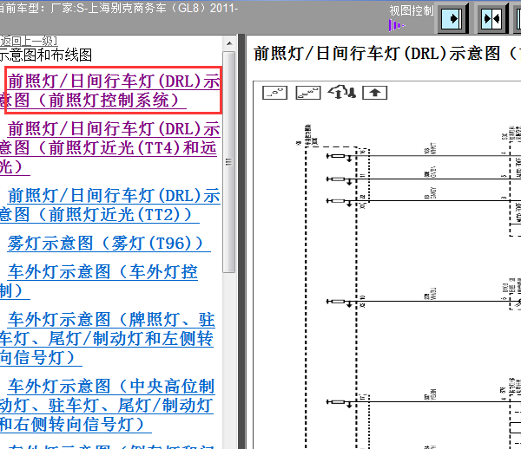The width and height of the screenshot is (521, 449).
Task: Click the up-down arrows legend icon in diagram
Action: click(341, 93)
